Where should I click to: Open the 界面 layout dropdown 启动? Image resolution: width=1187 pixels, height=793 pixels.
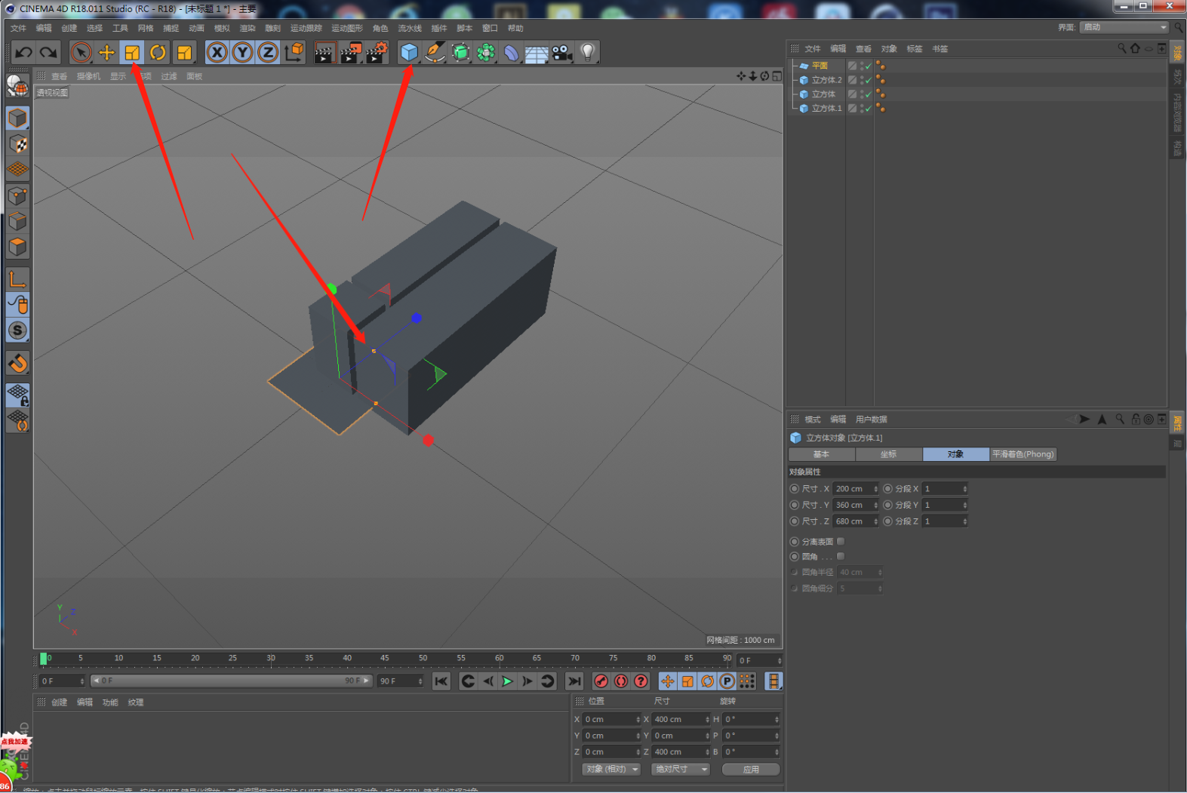coord(1124,27)
